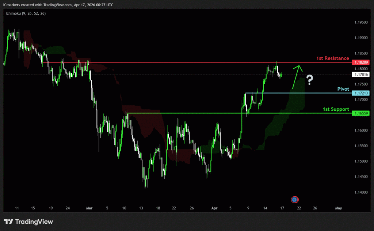Select the red horizontal resistance line

[183, 62]
